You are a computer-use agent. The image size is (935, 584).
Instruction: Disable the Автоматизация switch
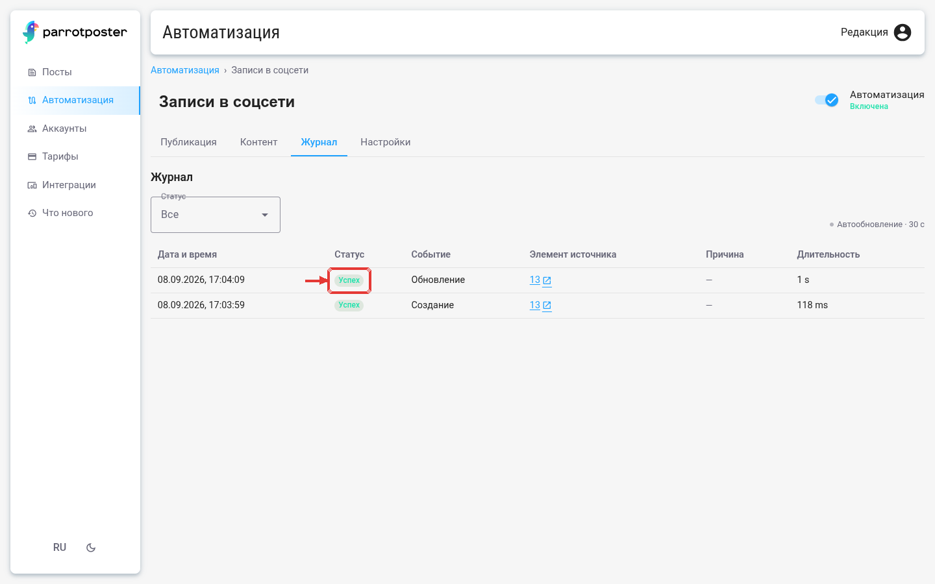pyautogui.click(x=827, y=100)
